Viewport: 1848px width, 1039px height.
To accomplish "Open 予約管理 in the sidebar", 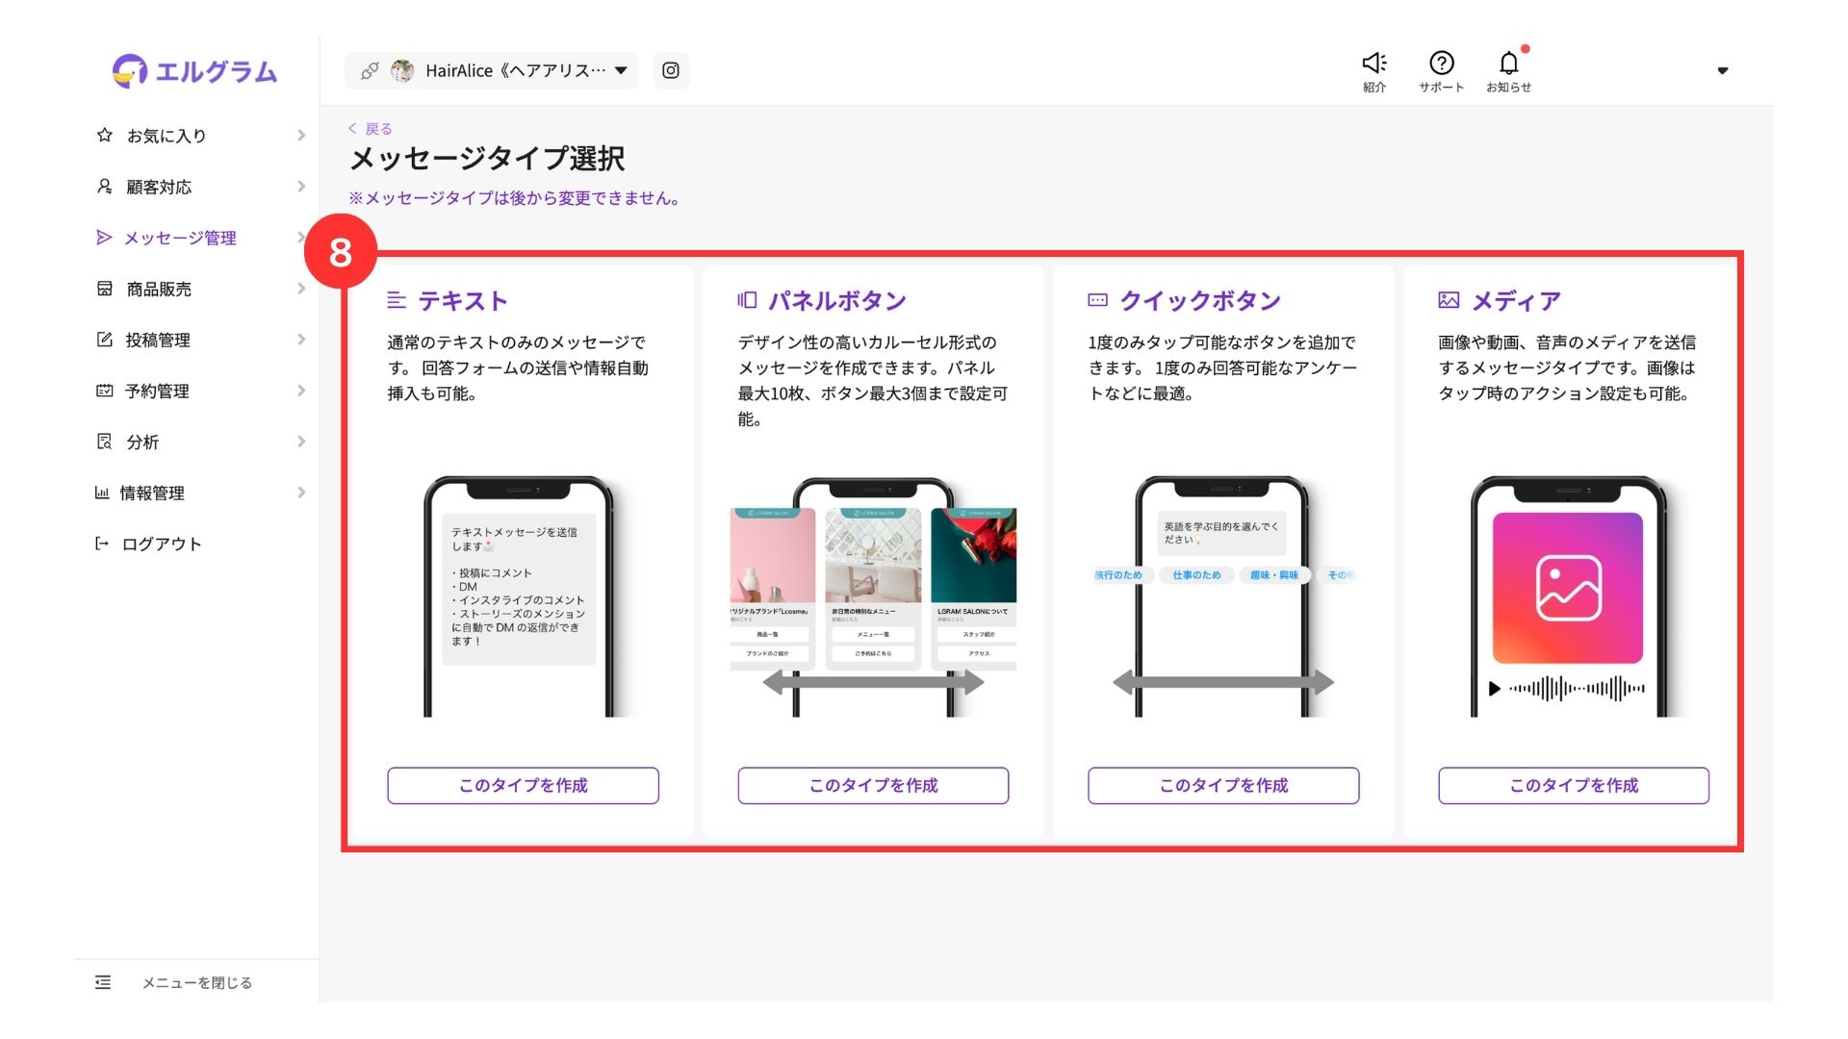I will 157,391.
